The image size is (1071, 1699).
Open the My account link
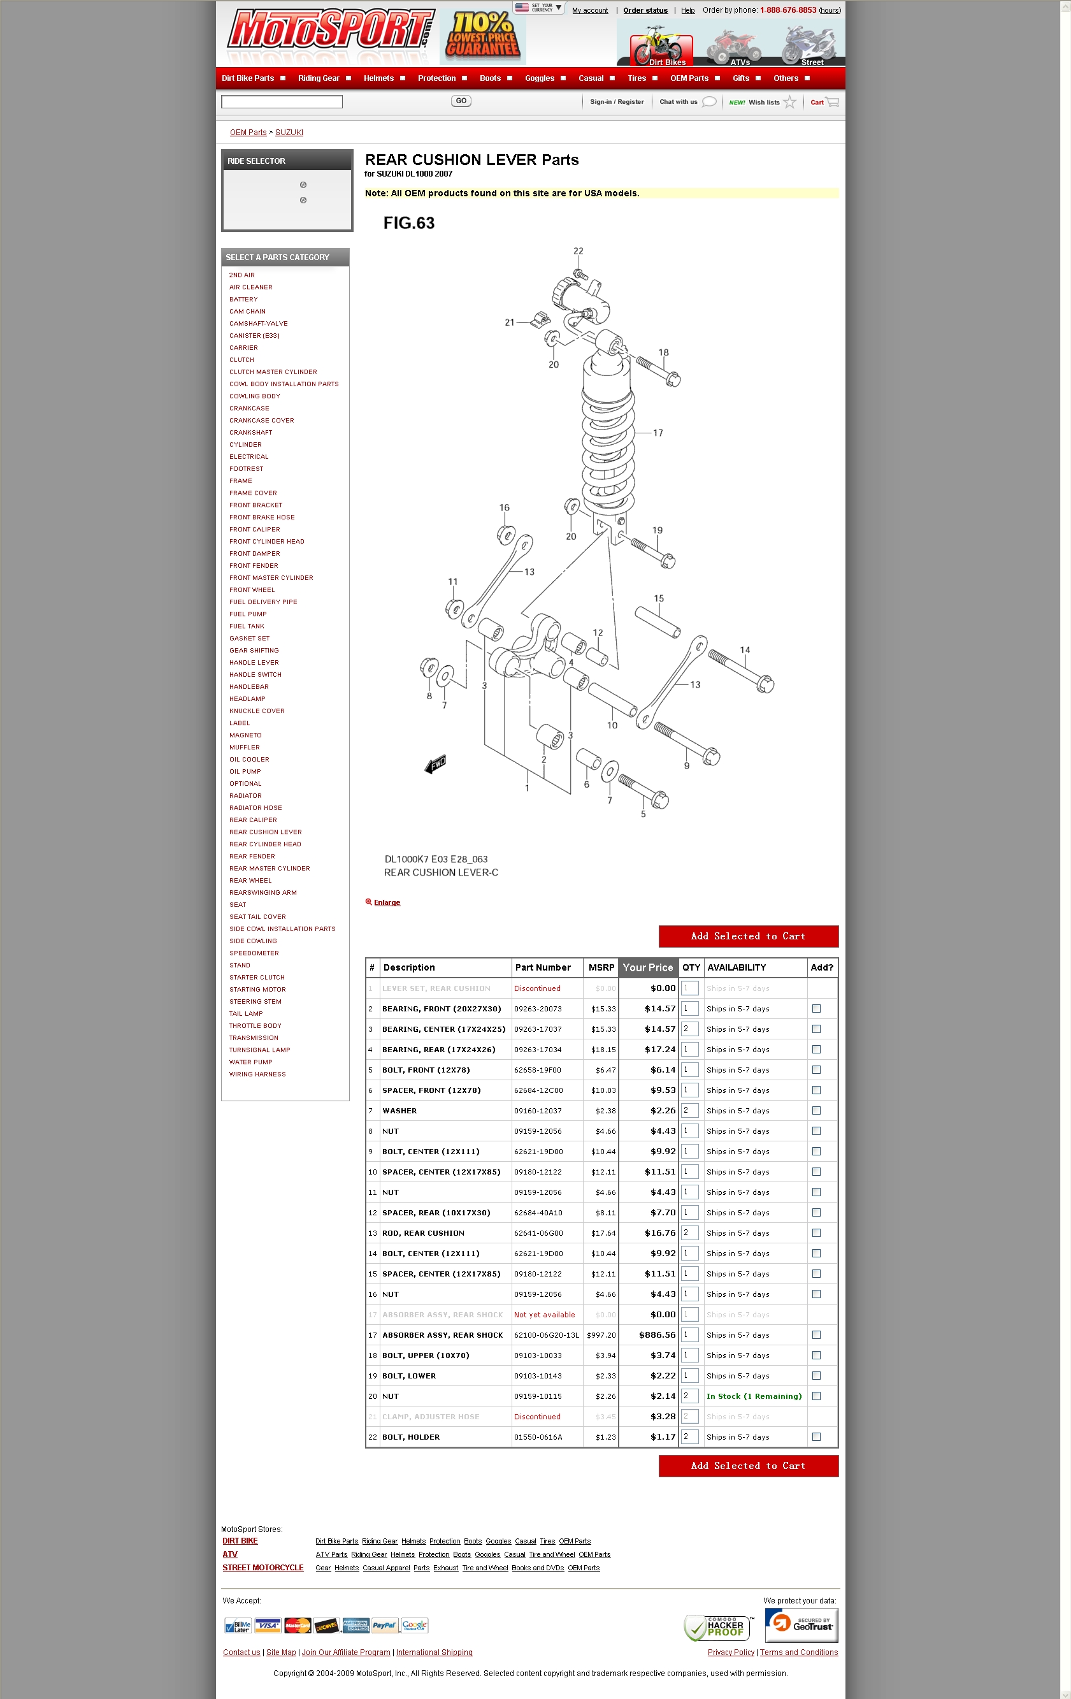[590, 11]
